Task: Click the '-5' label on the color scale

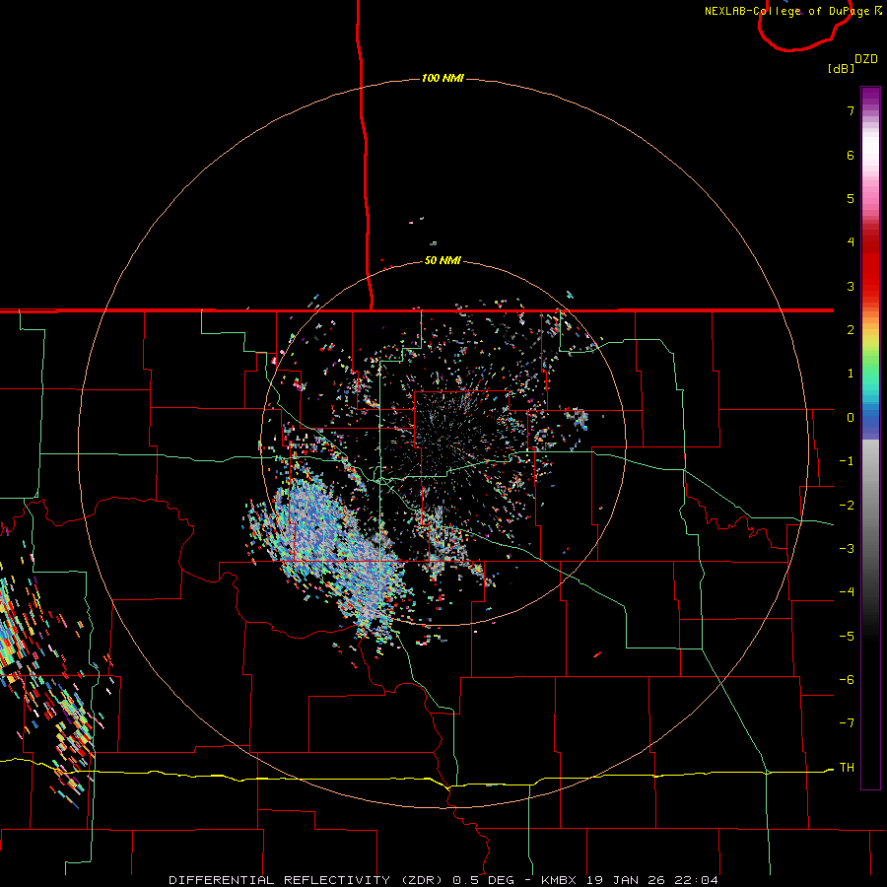Action: coord(847,637)
